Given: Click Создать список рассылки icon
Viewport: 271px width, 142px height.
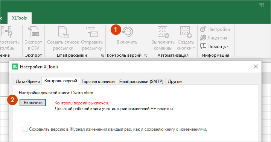Looking at the screenshot, I should [63, 32].
